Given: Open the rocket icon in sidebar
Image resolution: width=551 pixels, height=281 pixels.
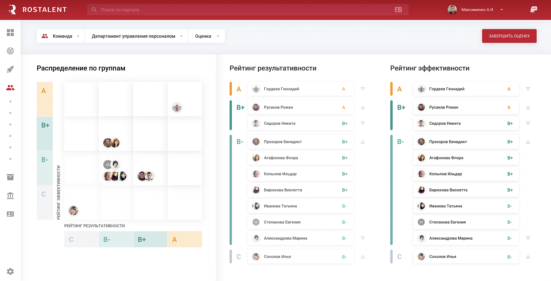Looking at the screenshot, I should coord(10,69).
